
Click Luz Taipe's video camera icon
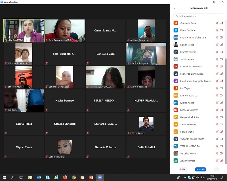tap(221, 88)
